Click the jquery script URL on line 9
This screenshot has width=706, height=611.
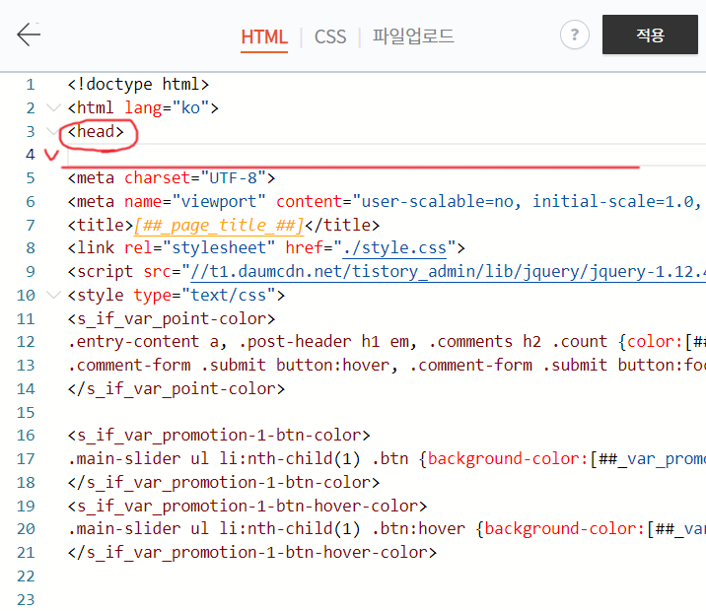(x=448, y=272)
